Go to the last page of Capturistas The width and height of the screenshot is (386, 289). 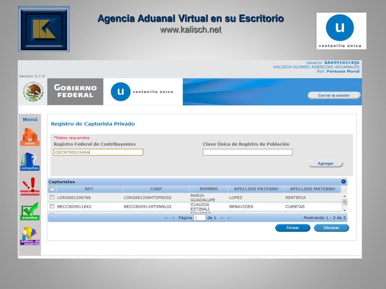click(230, 218)
